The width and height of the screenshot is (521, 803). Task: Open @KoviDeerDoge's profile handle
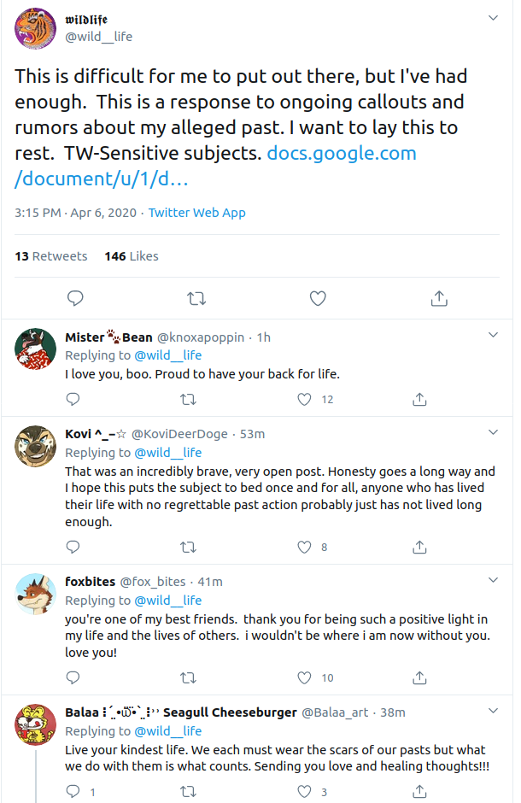(x=179, y=434)
